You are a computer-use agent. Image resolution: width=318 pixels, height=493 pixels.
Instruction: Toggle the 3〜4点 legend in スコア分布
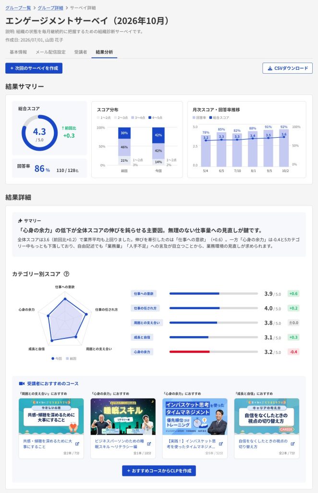point(138,117)
